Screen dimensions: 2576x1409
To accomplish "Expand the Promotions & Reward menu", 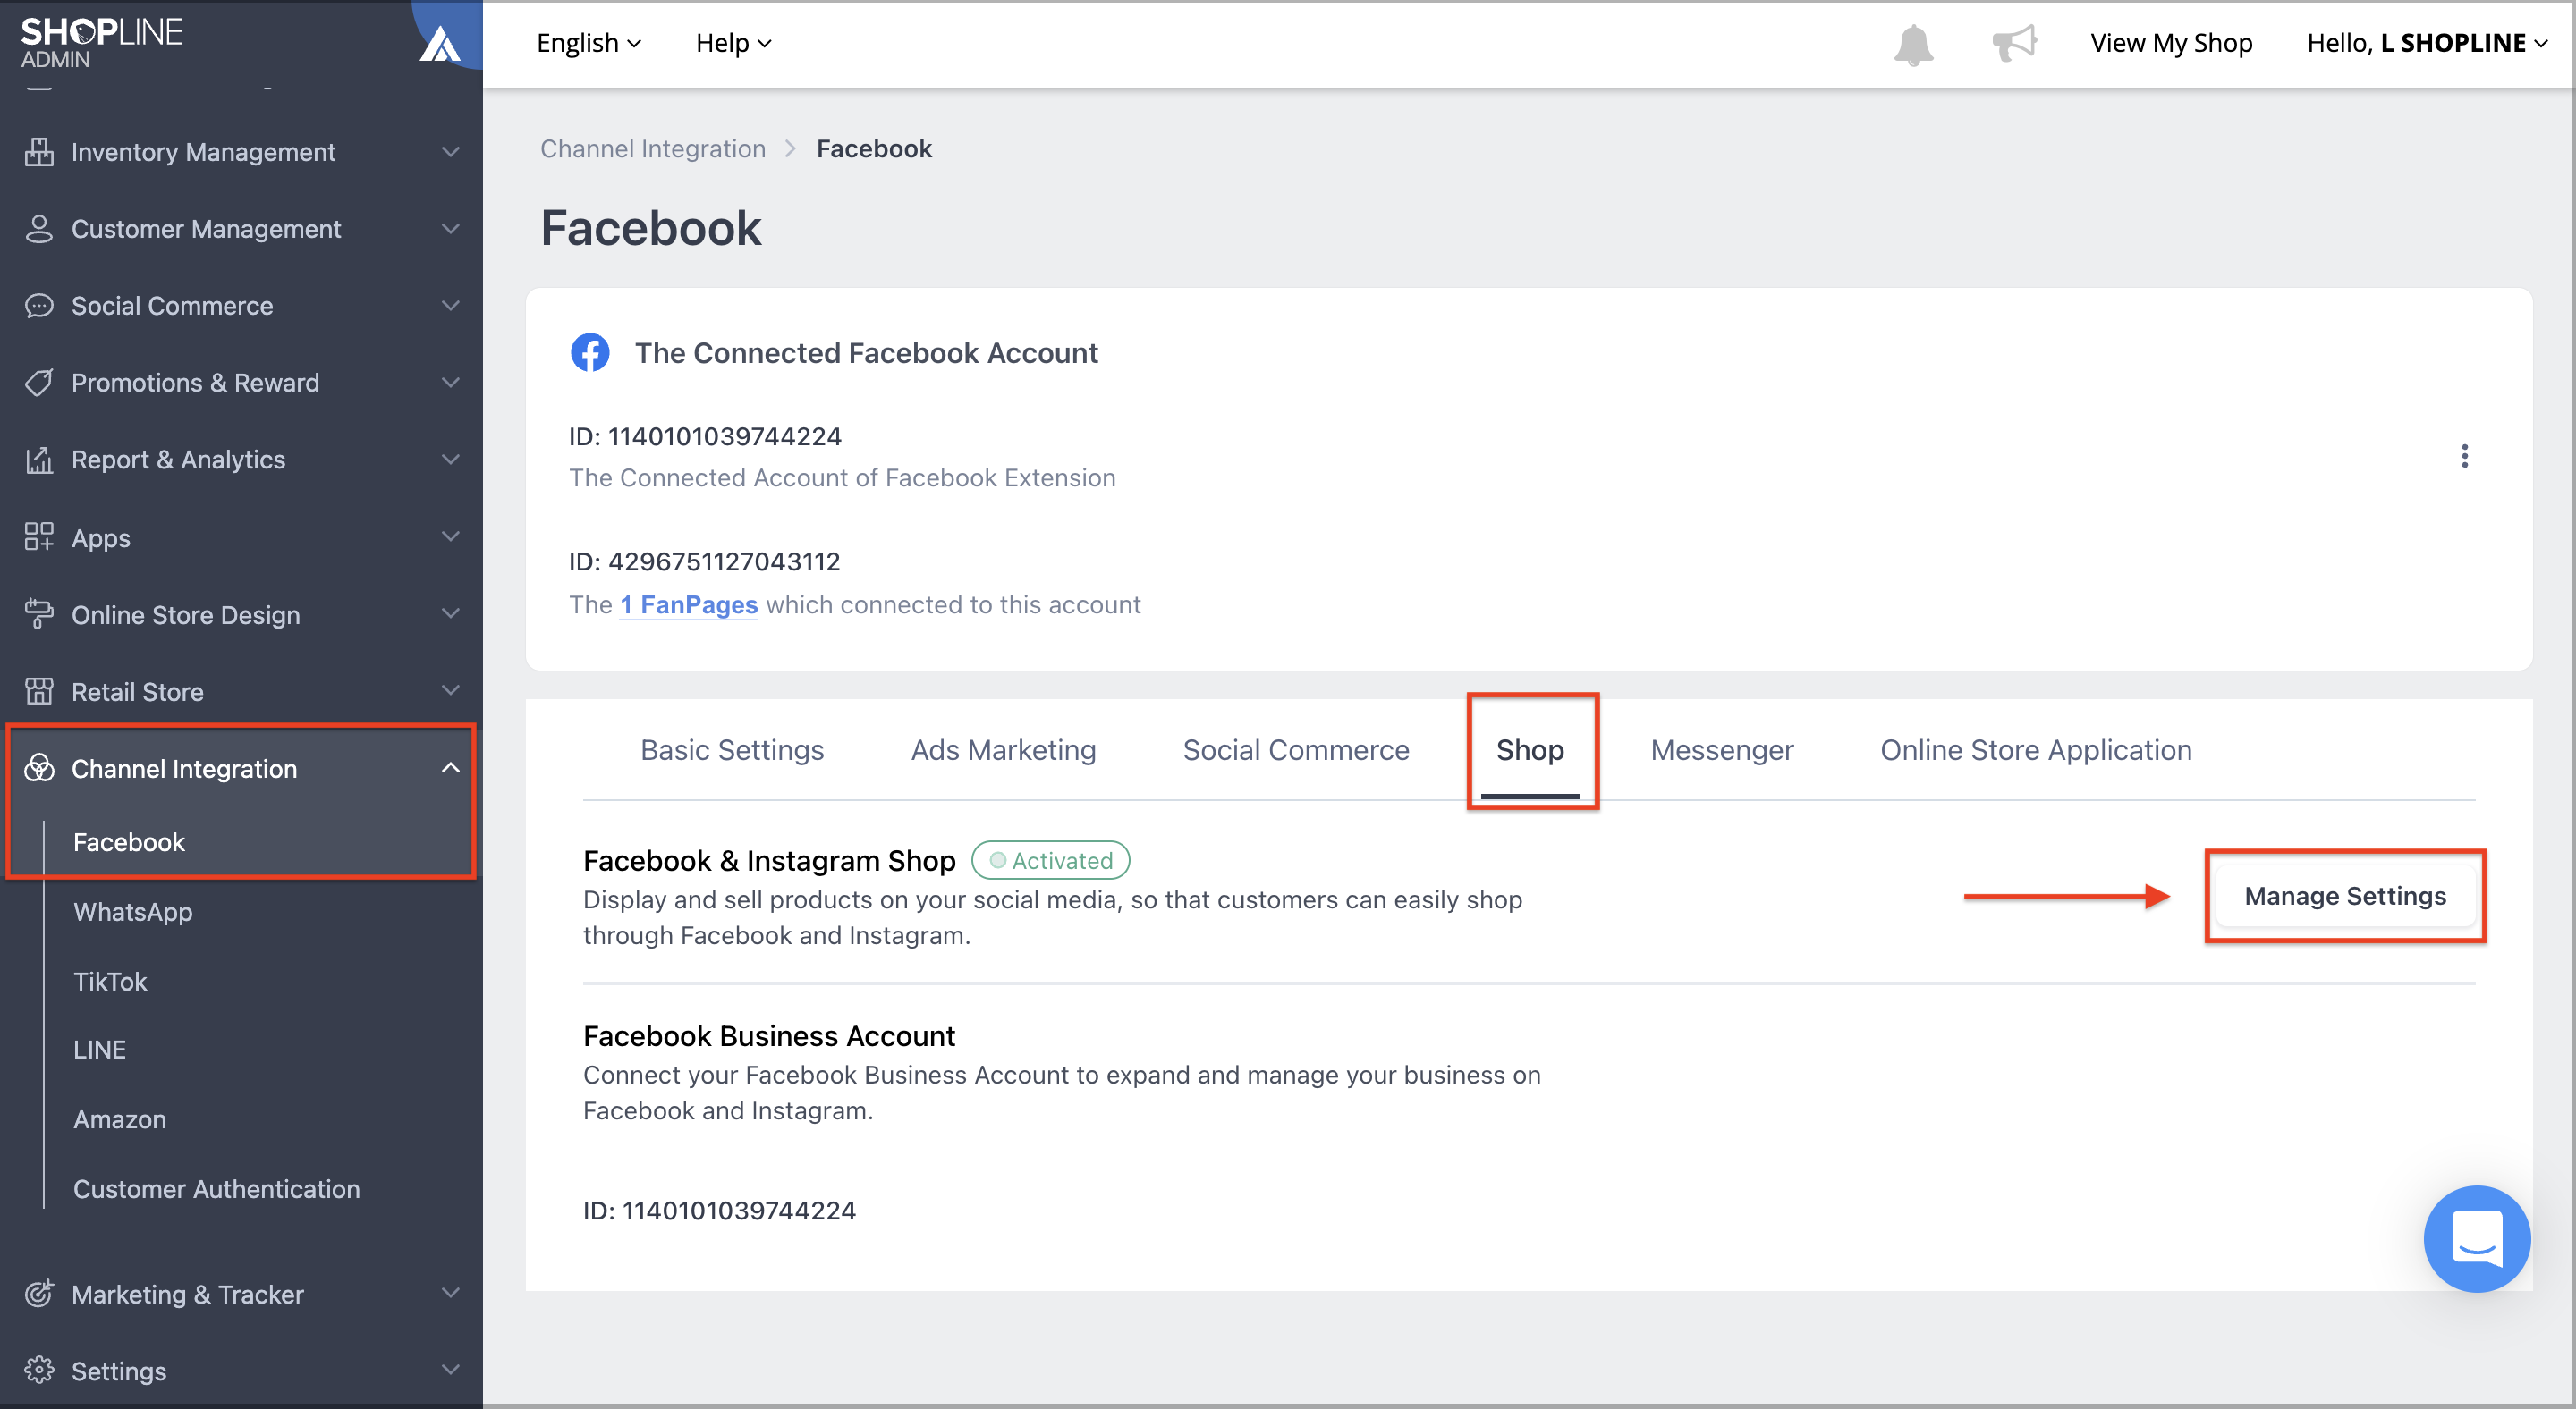I will [451, 383].
